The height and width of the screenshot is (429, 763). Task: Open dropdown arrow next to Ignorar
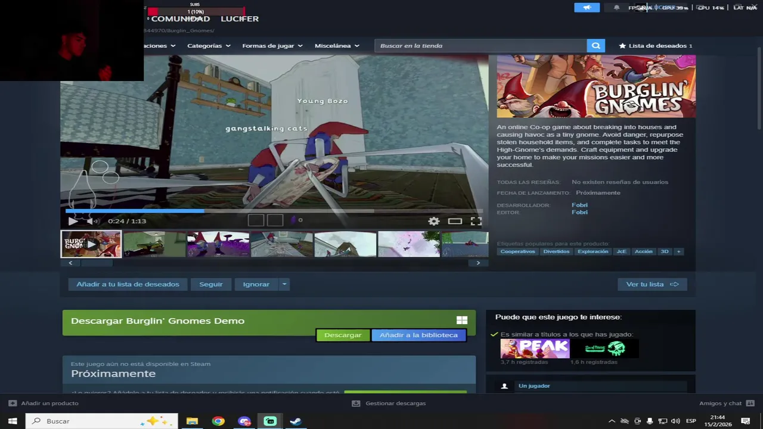tap(284, 284)
